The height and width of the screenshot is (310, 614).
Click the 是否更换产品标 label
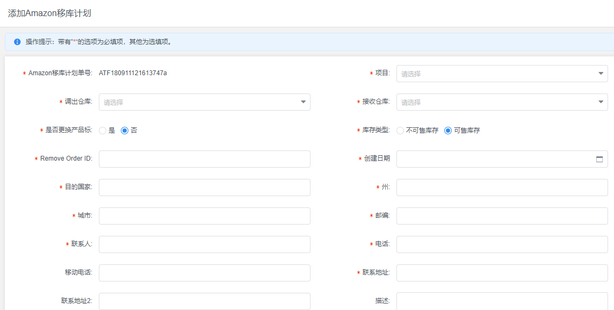point(69,131)
